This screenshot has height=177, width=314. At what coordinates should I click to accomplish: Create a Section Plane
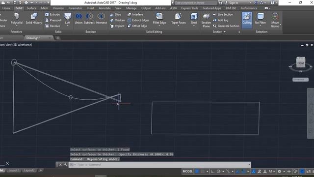pyautogui.click(x=206, y=20)
